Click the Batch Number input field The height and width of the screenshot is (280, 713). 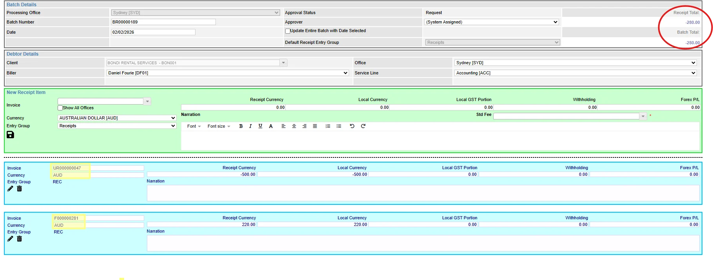(163, 22)
